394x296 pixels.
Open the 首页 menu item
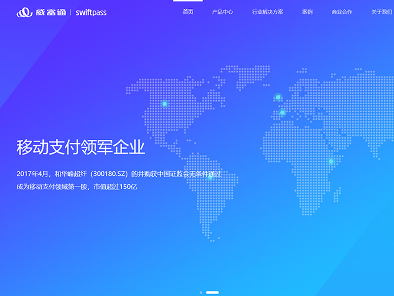[x=188, y=12]
